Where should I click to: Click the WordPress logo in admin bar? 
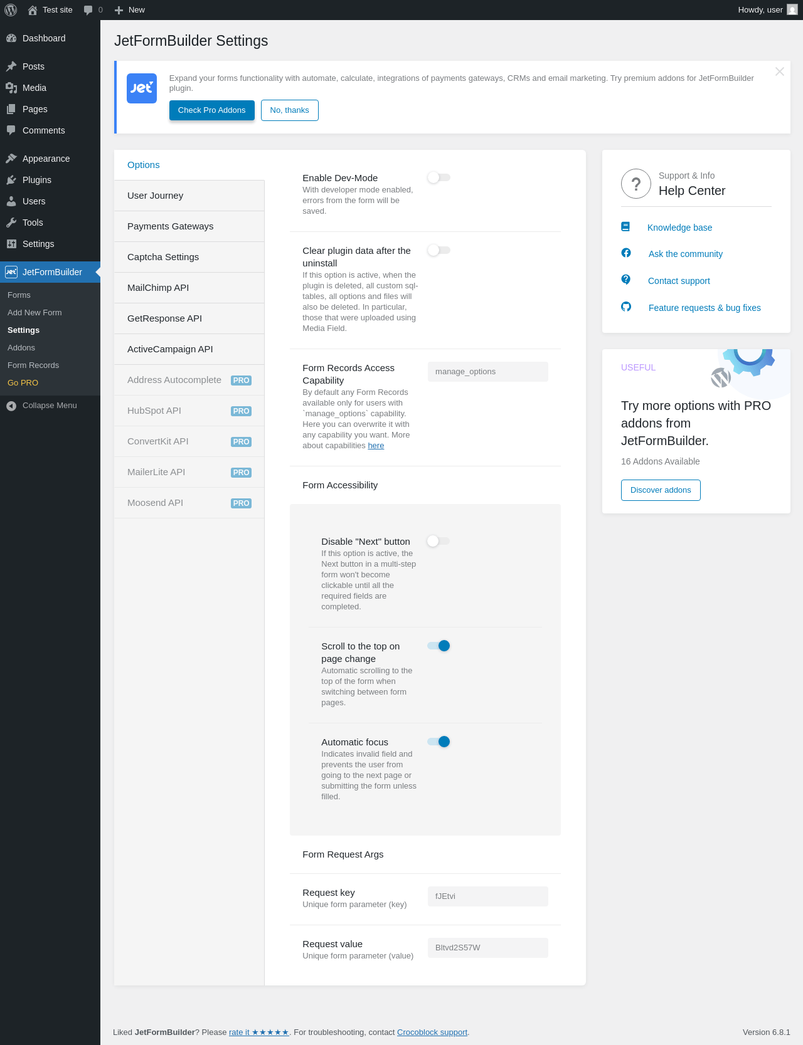click(x=11, y=10)
